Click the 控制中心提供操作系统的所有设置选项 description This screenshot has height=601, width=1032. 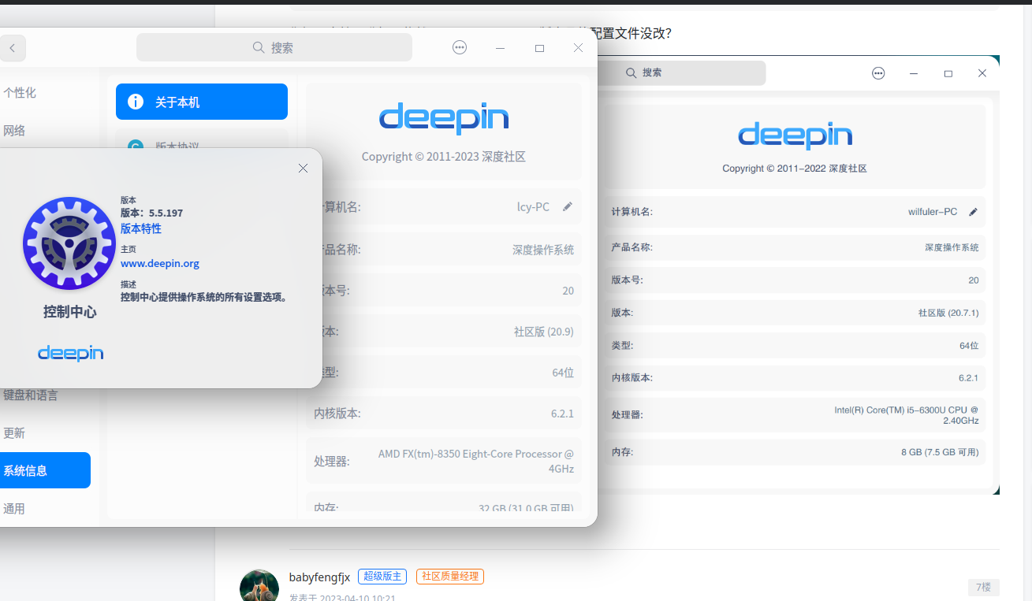205,297
